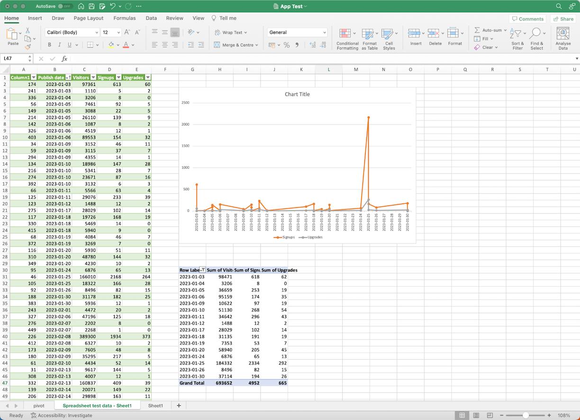Toggle Bold formatting
This screenshot has width=580, height=420.
pos(49,45)
